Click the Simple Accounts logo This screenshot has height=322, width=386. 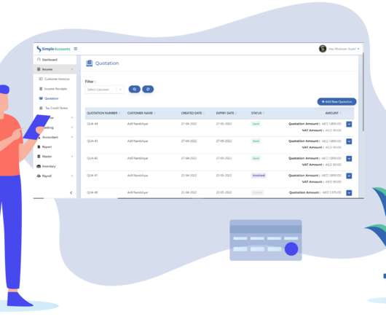(x=53, y=49)
